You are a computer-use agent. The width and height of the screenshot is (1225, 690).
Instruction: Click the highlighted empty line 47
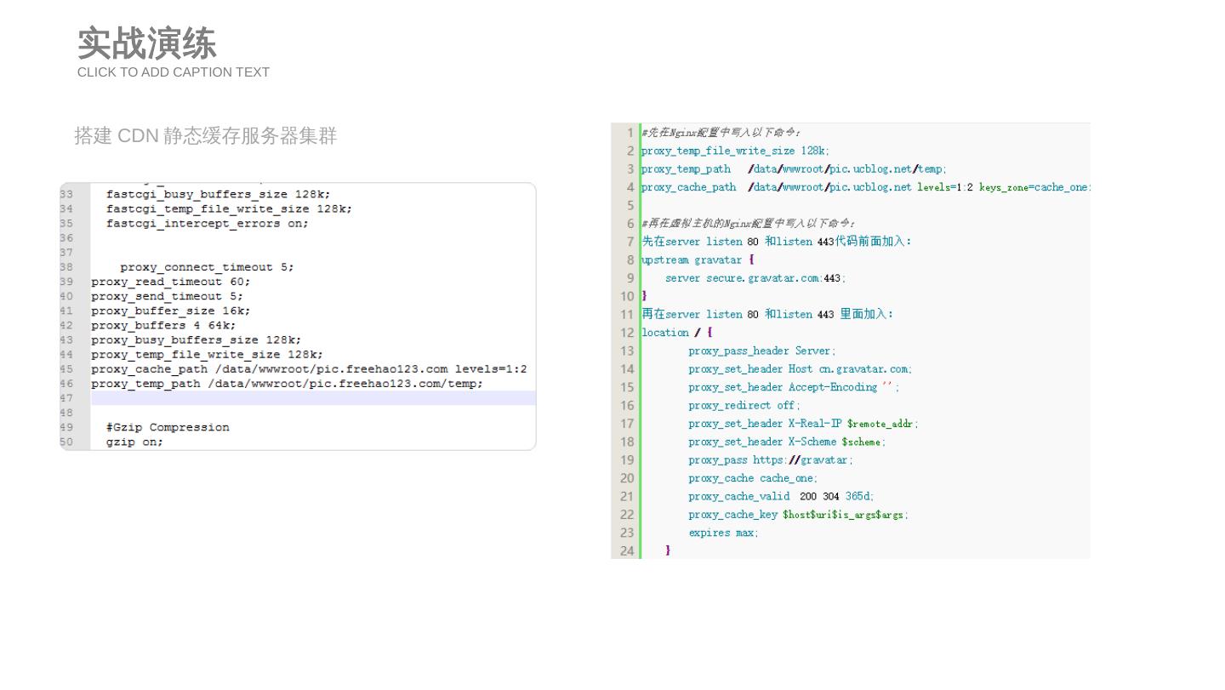(x=312, y=398)
